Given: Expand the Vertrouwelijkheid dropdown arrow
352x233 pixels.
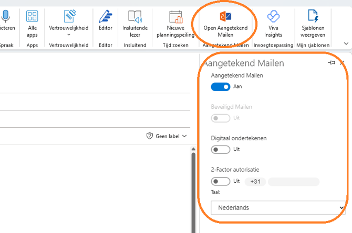Looking at the screenshot, I should tap(68, 35).
